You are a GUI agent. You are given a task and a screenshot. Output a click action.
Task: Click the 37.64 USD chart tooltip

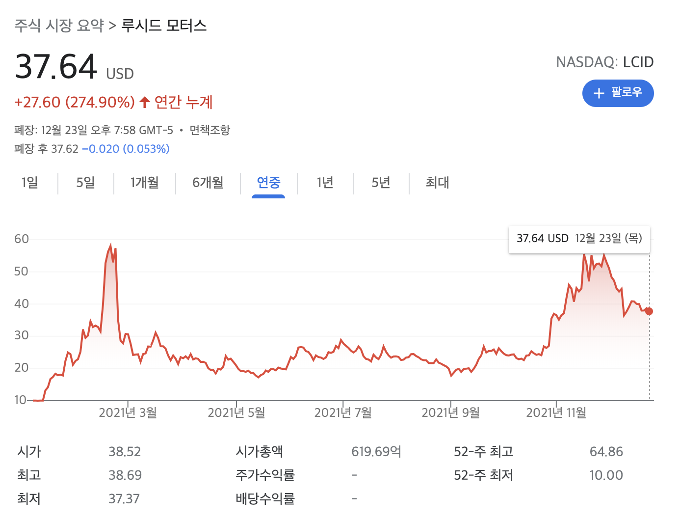point(579,239)
